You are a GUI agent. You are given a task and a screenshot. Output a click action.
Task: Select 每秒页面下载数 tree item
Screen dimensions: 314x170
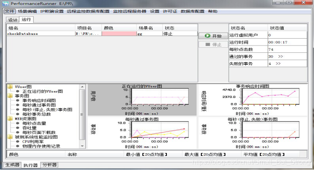(39, 133)
